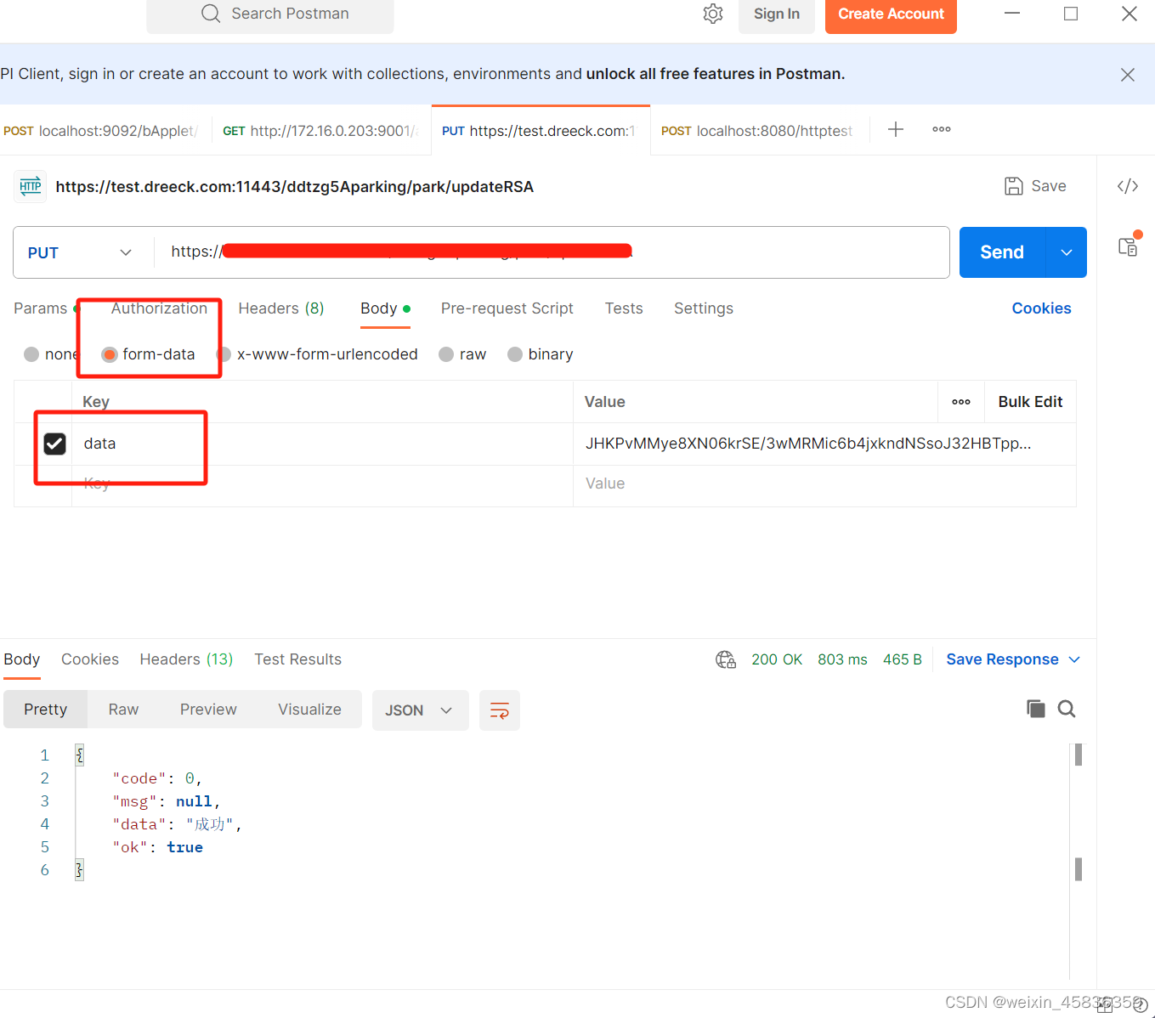The image size is (1155, 1018).
Task: Open response Headers (13) tab
Action: click(186, 659)
